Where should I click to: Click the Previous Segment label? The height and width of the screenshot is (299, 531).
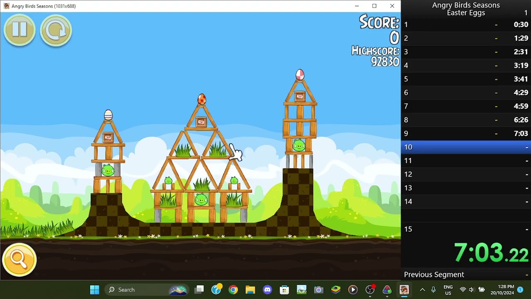(x=434, y=274)
